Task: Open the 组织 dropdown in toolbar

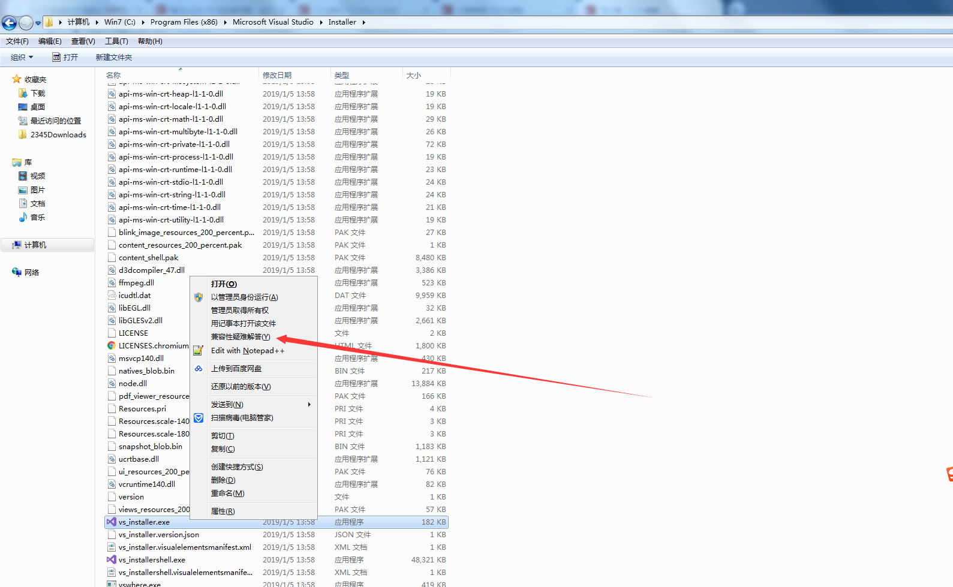Action: tap(22, 58)
